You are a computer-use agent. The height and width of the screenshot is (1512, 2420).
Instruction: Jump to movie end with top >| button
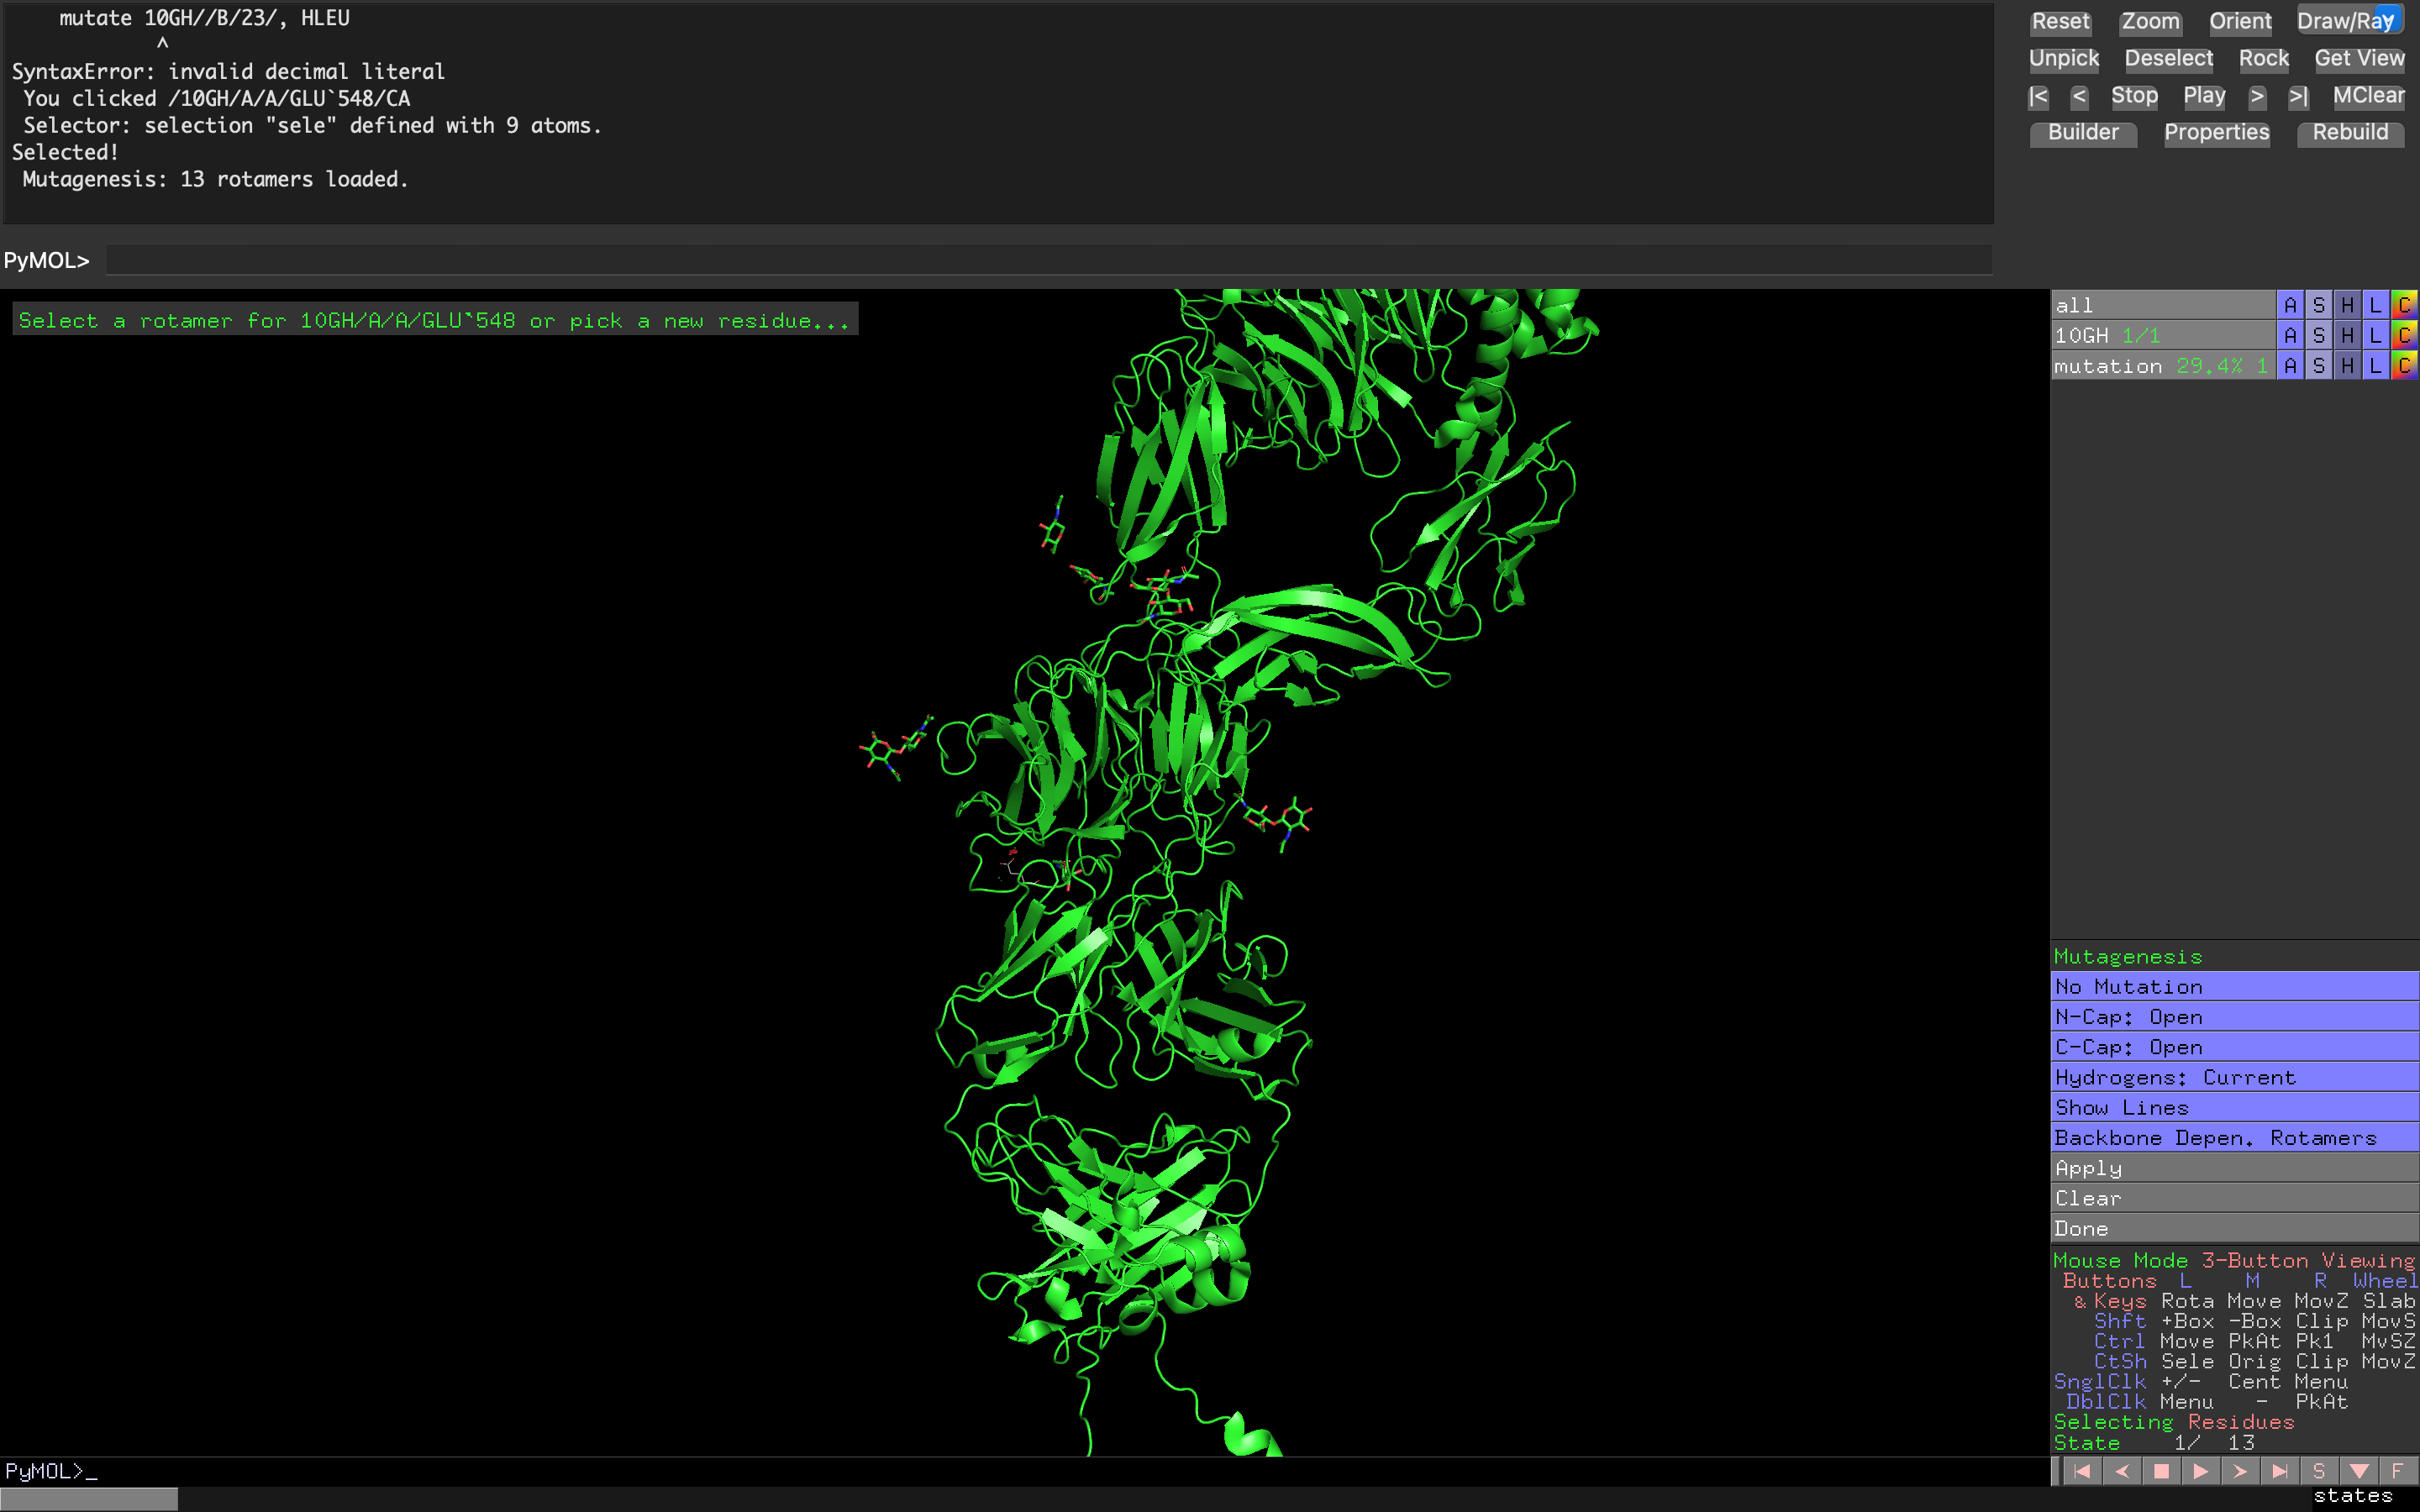pos(2298,96)
